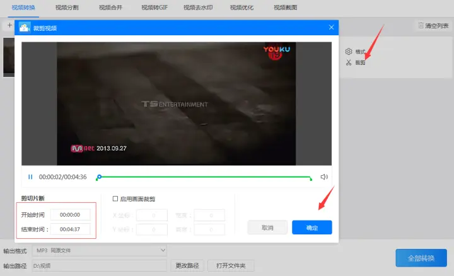Switch to the 视频截图 tab

285,8
